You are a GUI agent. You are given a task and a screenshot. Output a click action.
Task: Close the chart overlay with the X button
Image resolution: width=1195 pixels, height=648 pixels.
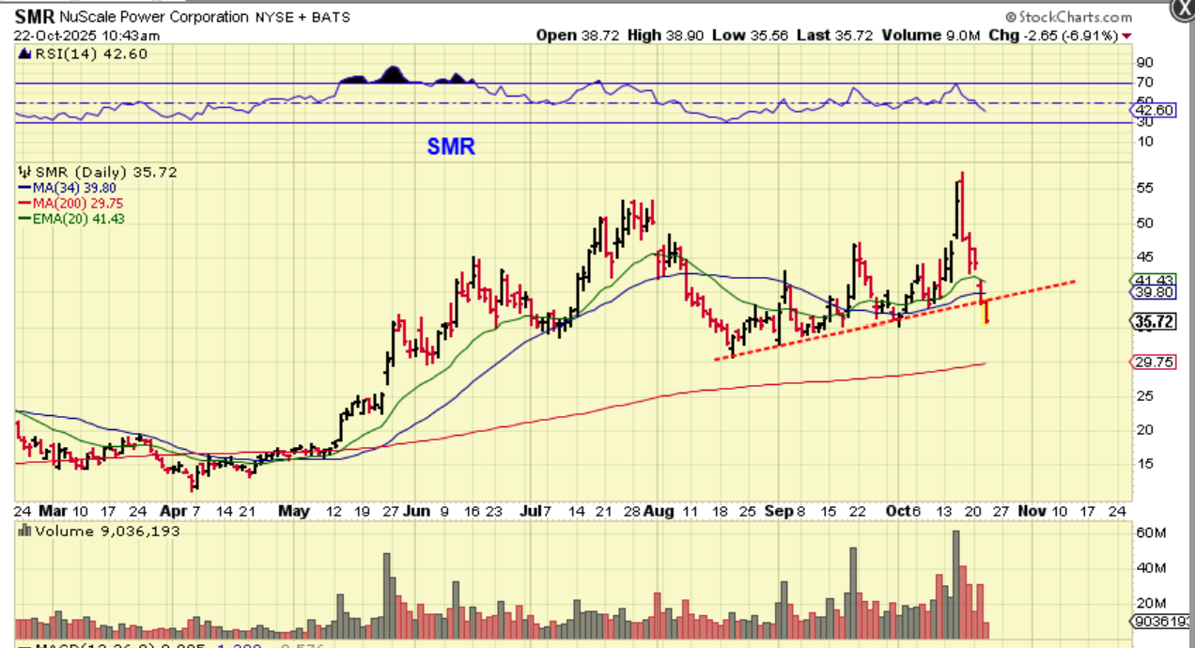tap(1185, 9)
